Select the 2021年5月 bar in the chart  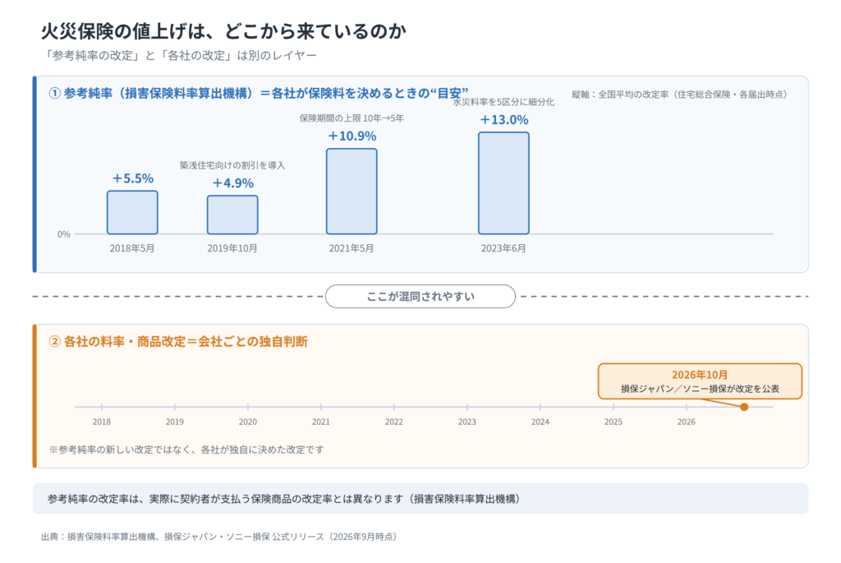352,191
